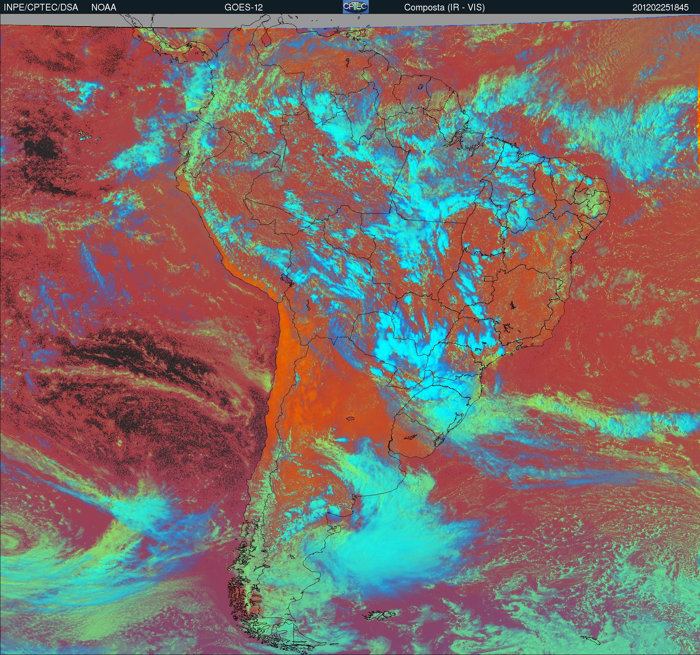The width and height of the screenshot is (700, 655).
Task: Click the CPTEC logo in the header
Action: (x=356, y=7)
